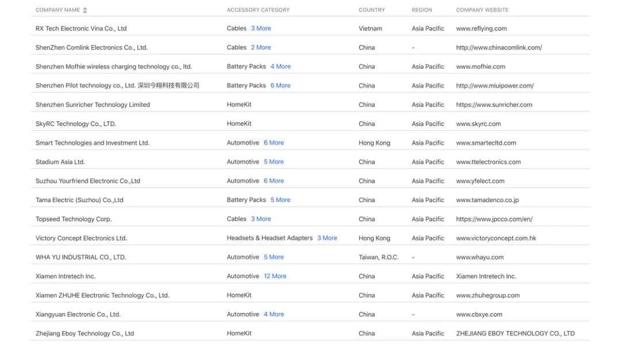Show '4 More' categories for Shenzhen Mofhie
The height and width of the screenshot is (344, 621).
pos(281,67)
